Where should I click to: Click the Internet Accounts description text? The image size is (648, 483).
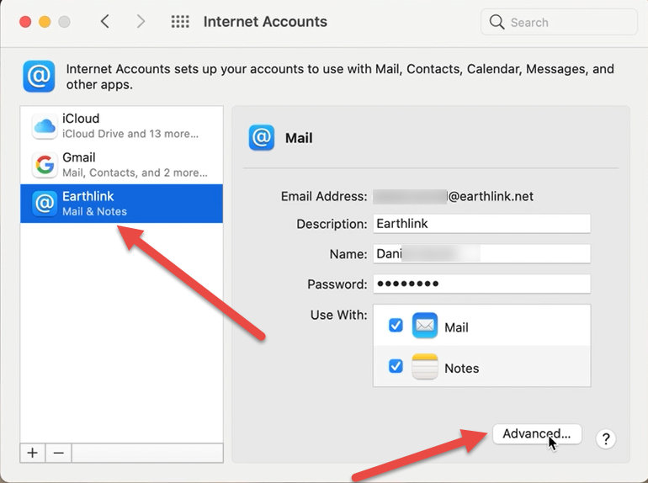(x=340, y=77)
